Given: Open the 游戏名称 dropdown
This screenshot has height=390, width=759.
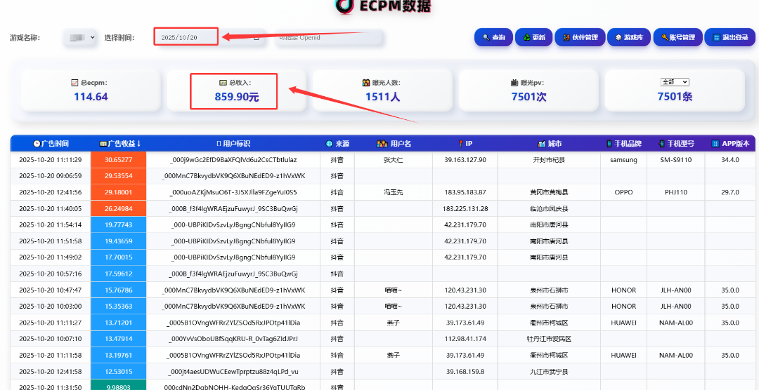Looking at the screenshot, I should (79, 37).
